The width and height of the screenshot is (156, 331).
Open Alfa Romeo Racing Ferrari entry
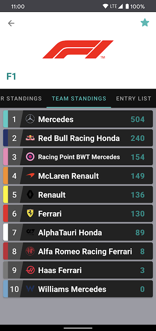78,251
